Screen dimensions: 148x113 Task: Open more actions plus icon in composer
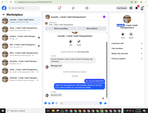coord(46,103)
